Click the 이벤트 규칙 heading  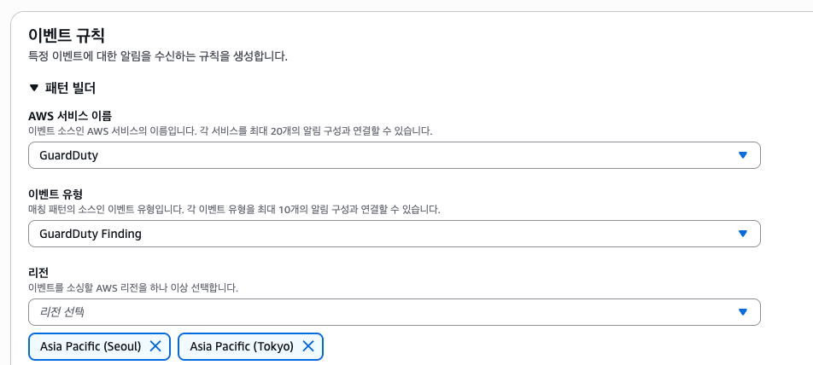point(67,36)
